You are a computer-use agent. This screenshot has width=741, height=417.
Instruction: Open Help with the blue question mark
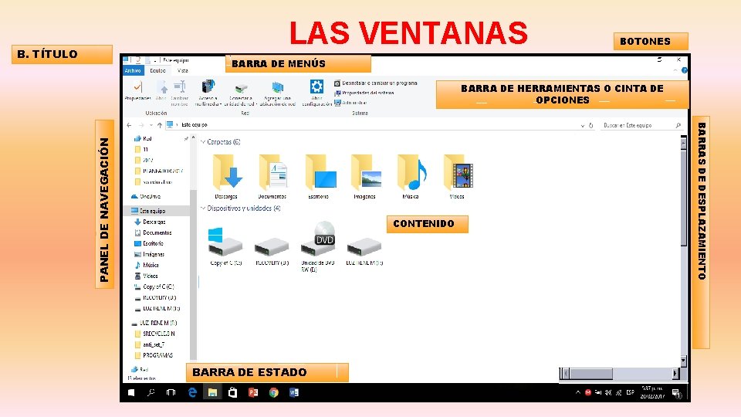click(x=685, y=70)
